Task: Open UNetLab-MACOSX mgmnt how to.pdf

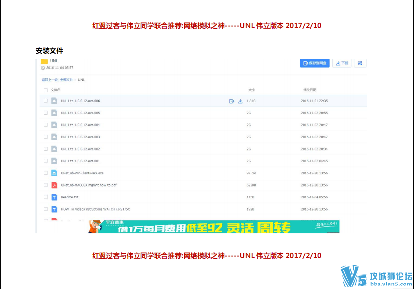Action: coord(89,185)
